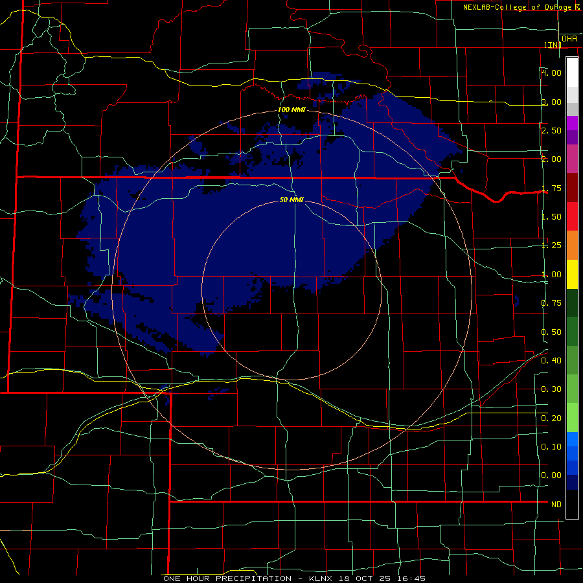Pick the darkest green legend swatch

pos(572,303)
